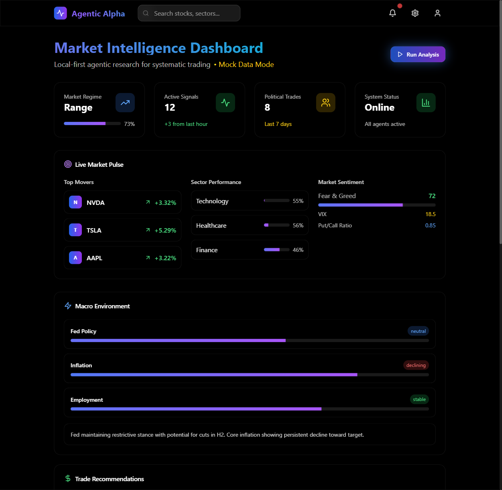Click the Technology 55% mini bar
This screenshot has height=490, width=502.
(x=276, y=200)
